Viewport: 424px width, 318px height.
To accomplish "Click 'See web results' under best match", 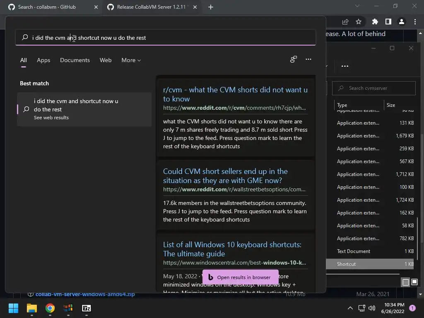I will [51, 118].
